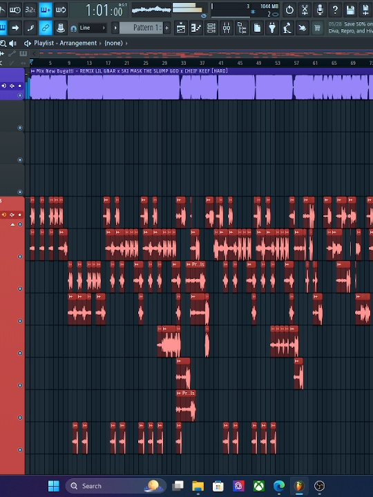The width and height of the screenshot is (373, 497).
Task: Click the hand pointer touch icon
Action: pos(303,28)
